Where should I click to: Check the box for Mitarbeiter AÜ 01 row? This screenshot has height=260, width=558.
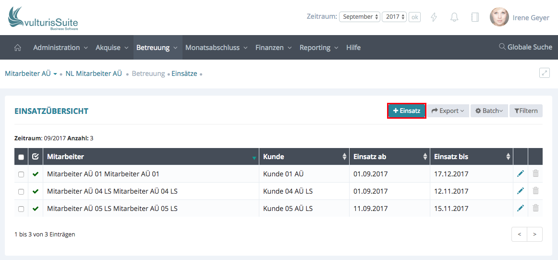pos(21,174)
